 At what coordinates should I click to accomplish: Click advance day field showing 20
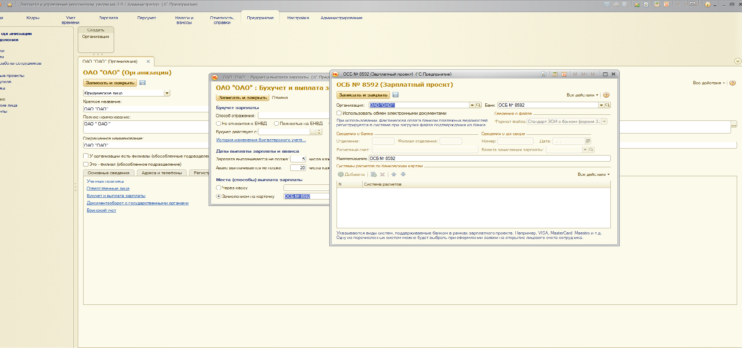point(298,168)
